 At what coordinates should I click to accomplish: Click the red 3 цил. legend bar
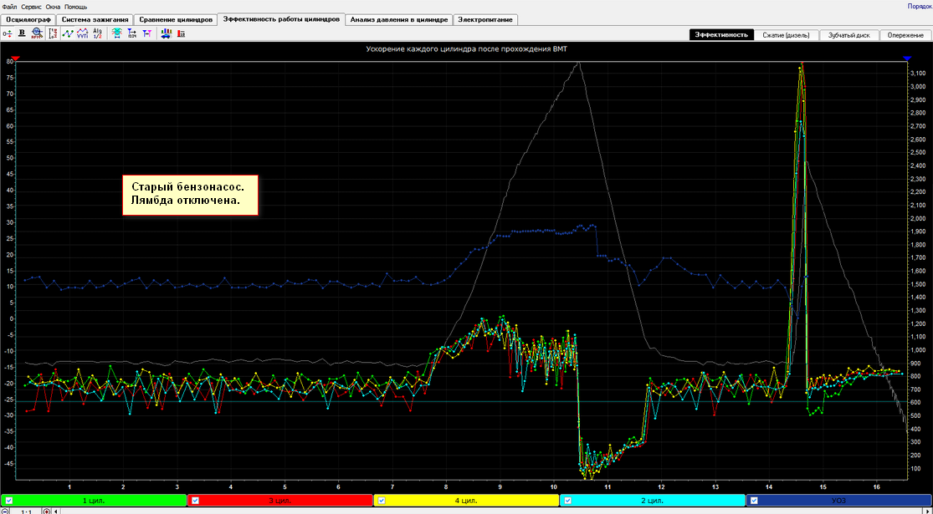pos(279,501)
